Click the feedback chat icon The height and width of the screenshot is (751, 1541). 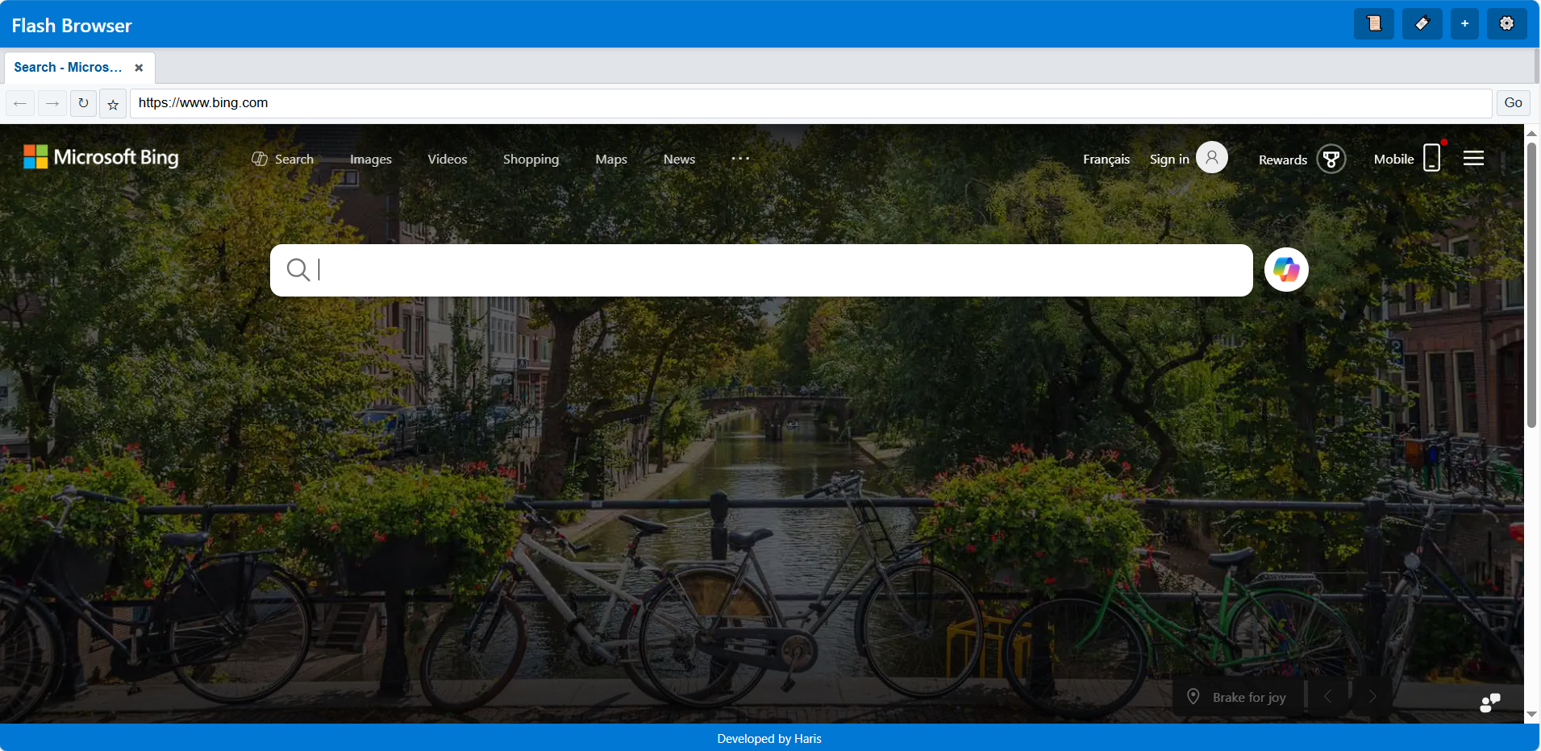(x=1490, y=703)
